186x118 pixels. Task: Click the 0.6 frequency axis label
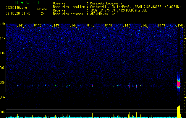click(x=2, y=112)
